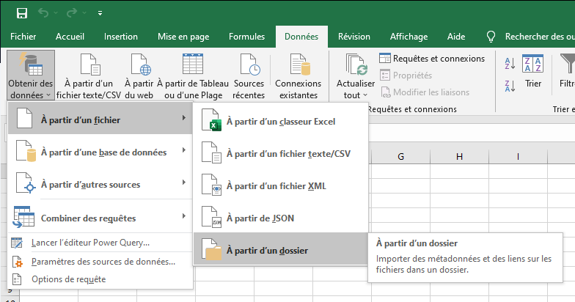Open Requêtes et connexions pane

coord(432,59)
